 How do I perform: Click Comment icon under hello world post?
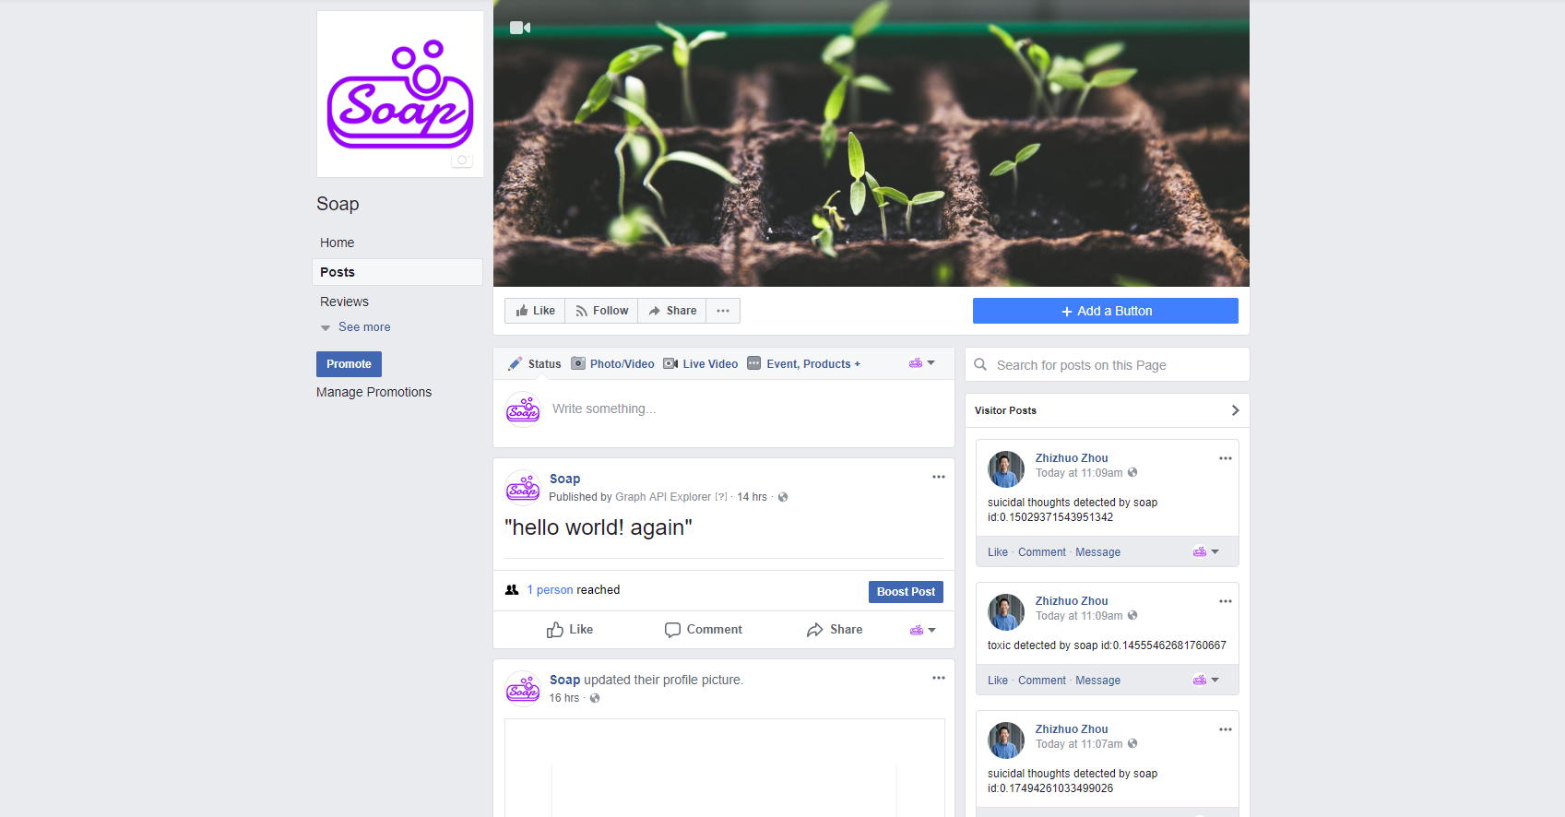(x=672, y=630)
